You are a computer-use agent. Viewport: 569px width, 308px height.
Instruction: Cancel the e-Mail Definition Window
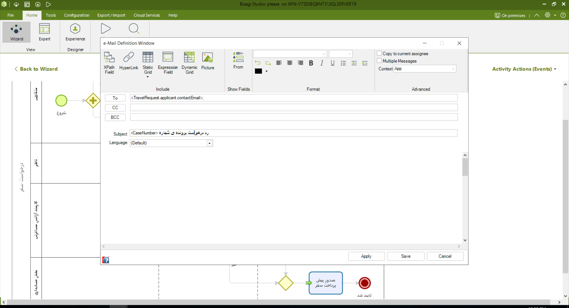[x=445, y=256]
